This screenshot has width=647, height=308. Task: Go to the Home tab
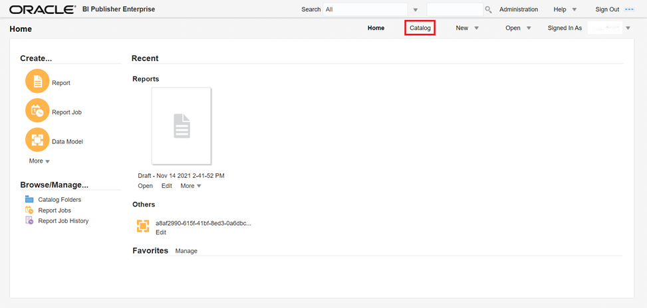click(x=376, y=28)
